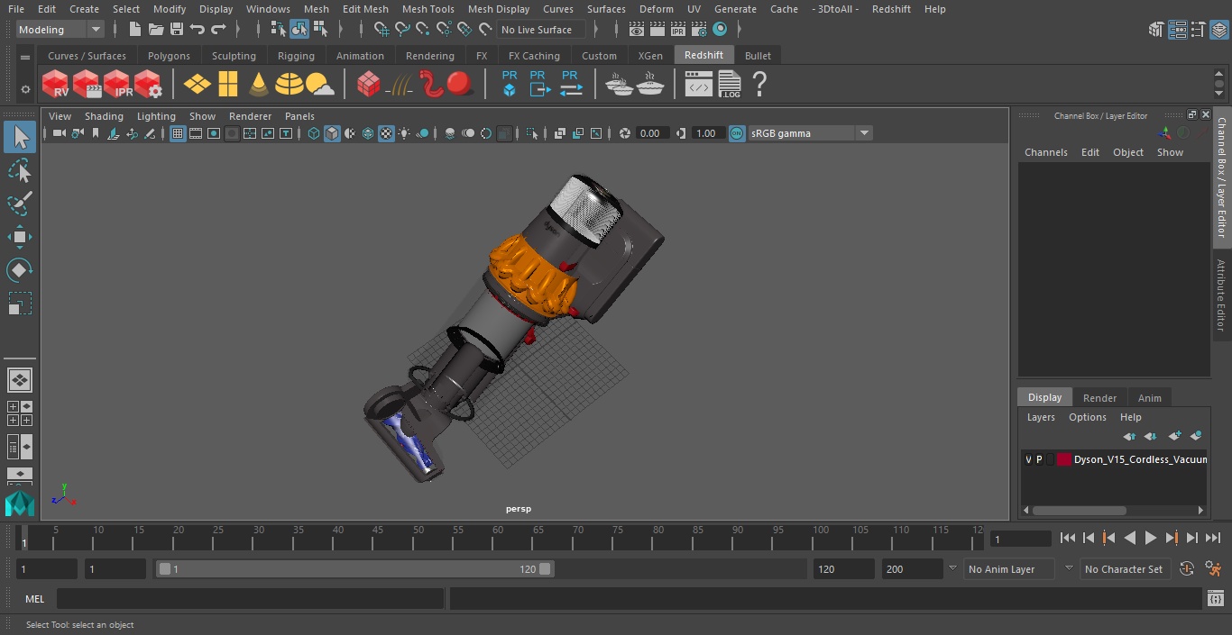The height and width of the screenshot is (635, 1232).
Task: Open the Channels menu in Channel Box
Action: pyautogui.click(x=1045, y=152)
